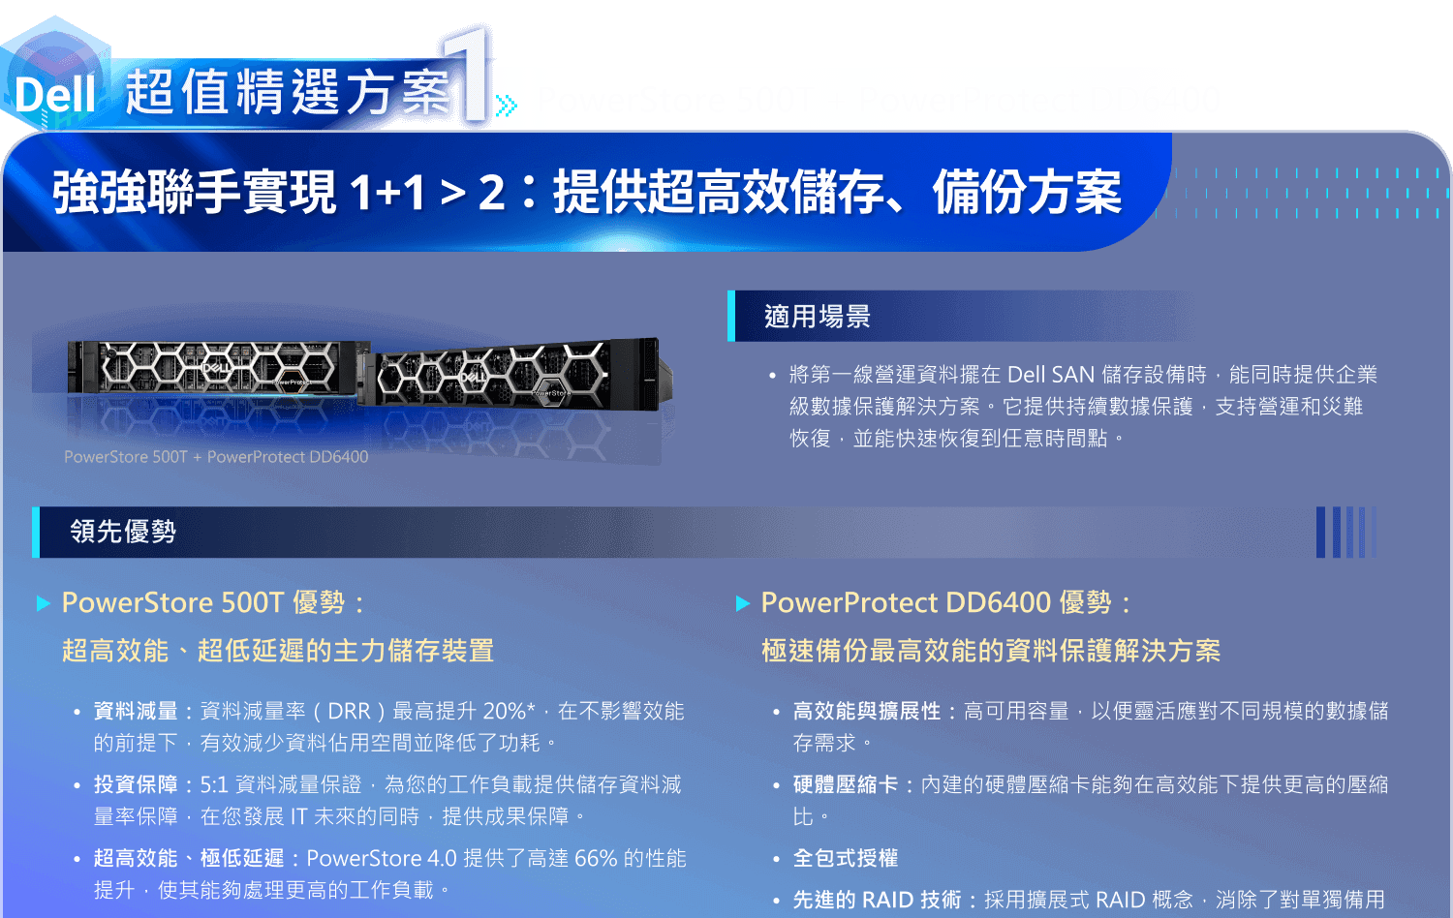This screenshot has width=1453, height=918.
Task: Click the text '恢復，並能快速恢復到任意時間點。'
Action: click(x=958, y=439)
